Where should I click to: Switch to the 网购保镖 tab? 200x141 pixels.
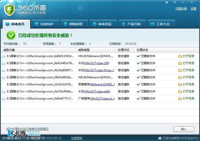click(74, 24)
